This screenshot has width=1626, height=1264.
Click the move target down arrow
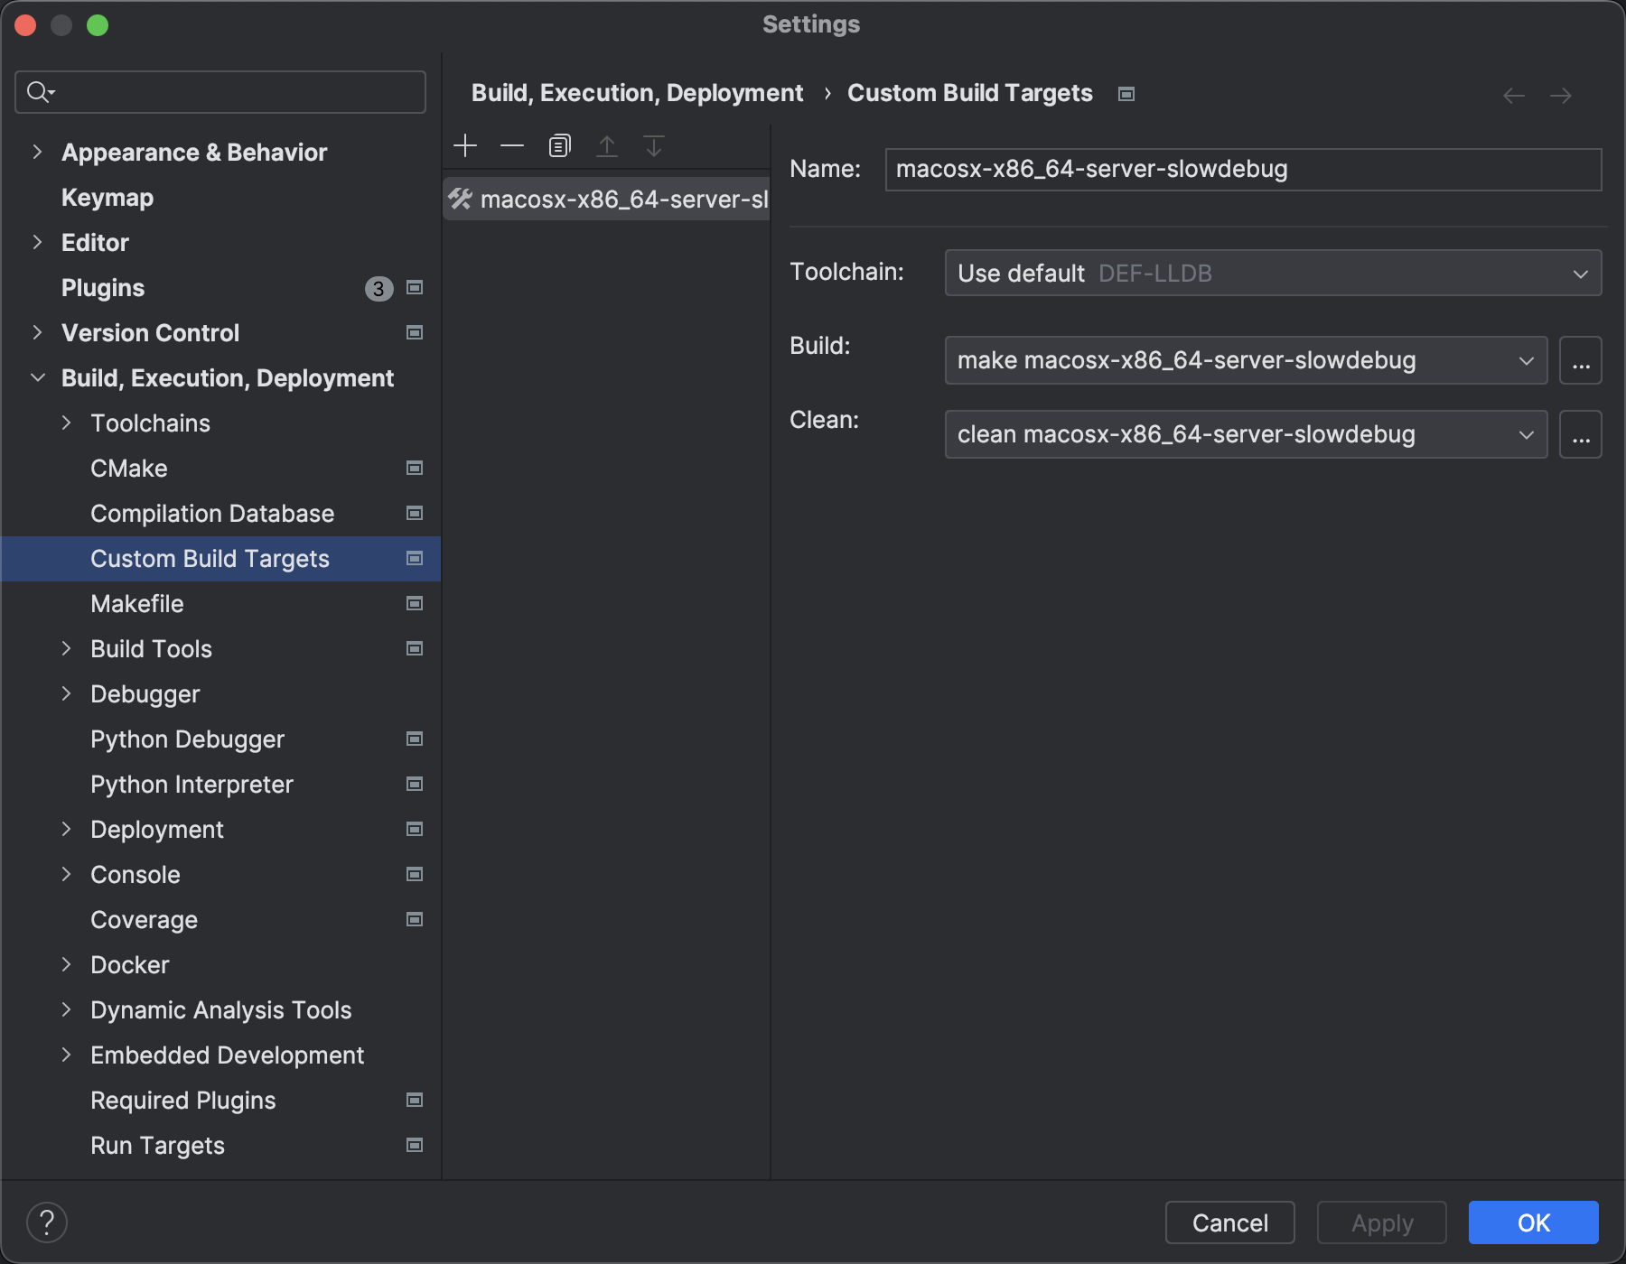pyautogui.click(x=654, y=145)
